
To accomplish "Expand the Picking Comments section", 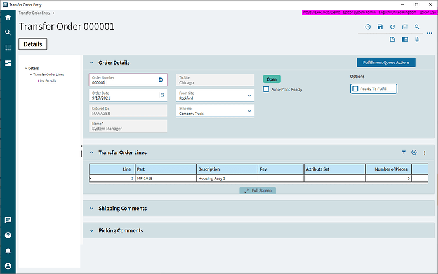I will pos(91,230).
